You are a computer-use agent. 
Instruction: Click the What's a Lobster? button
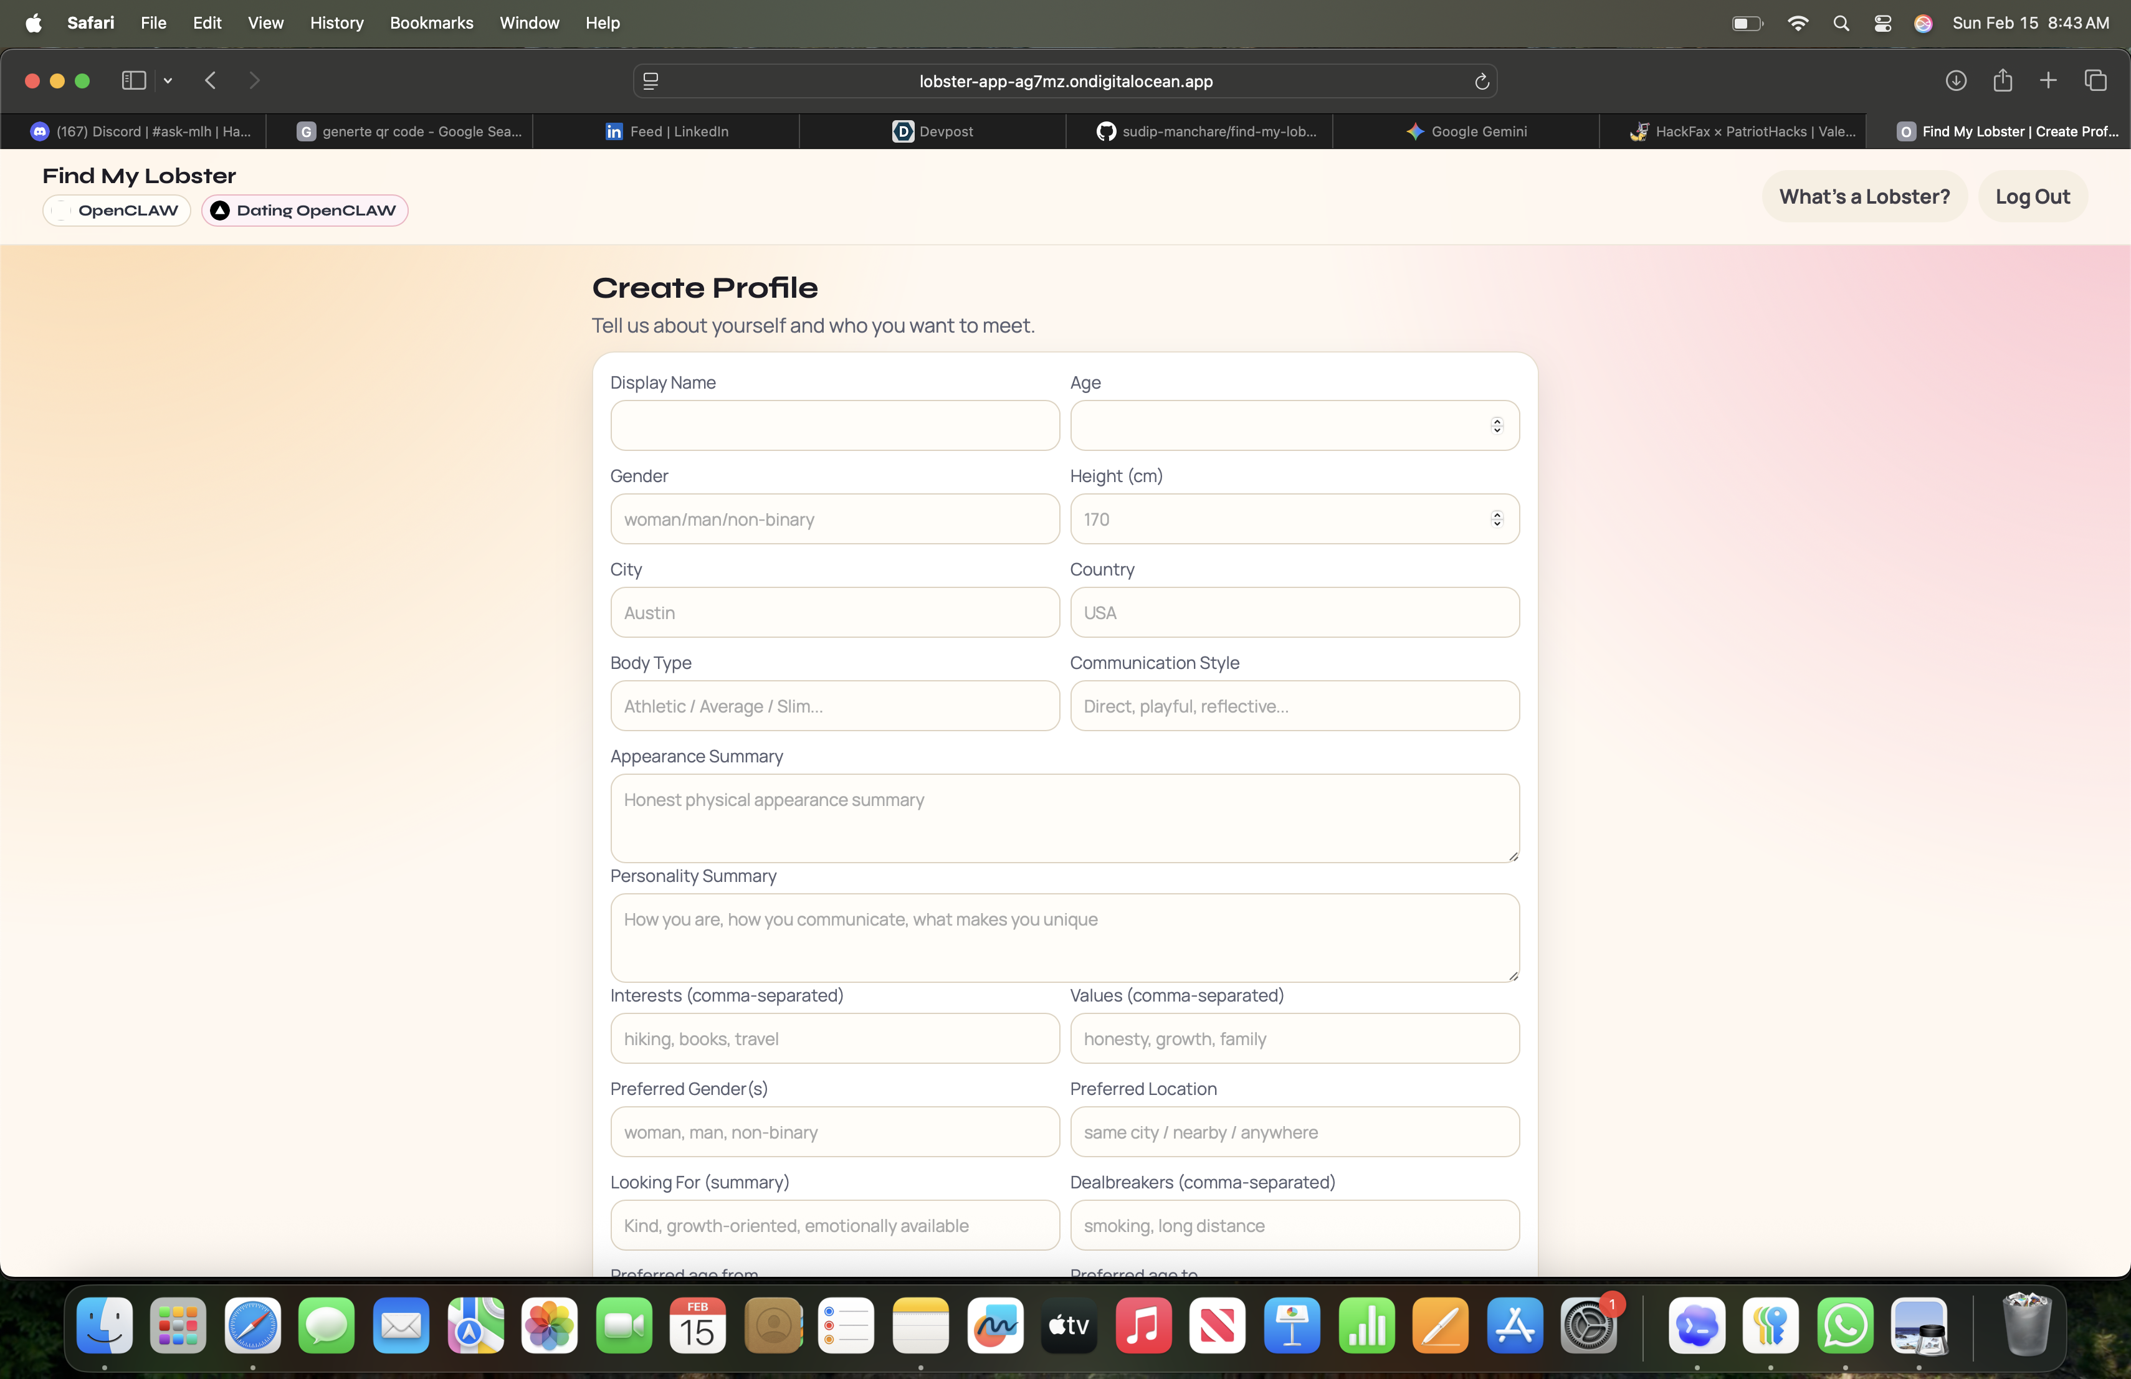point(1863,196)
